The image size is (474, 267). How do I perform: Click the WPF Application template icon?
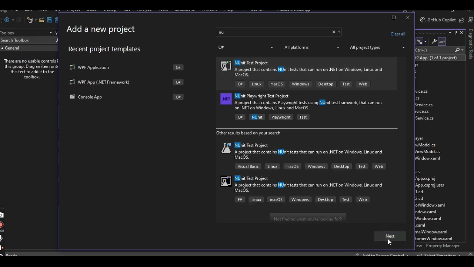[x=72, y=67]
